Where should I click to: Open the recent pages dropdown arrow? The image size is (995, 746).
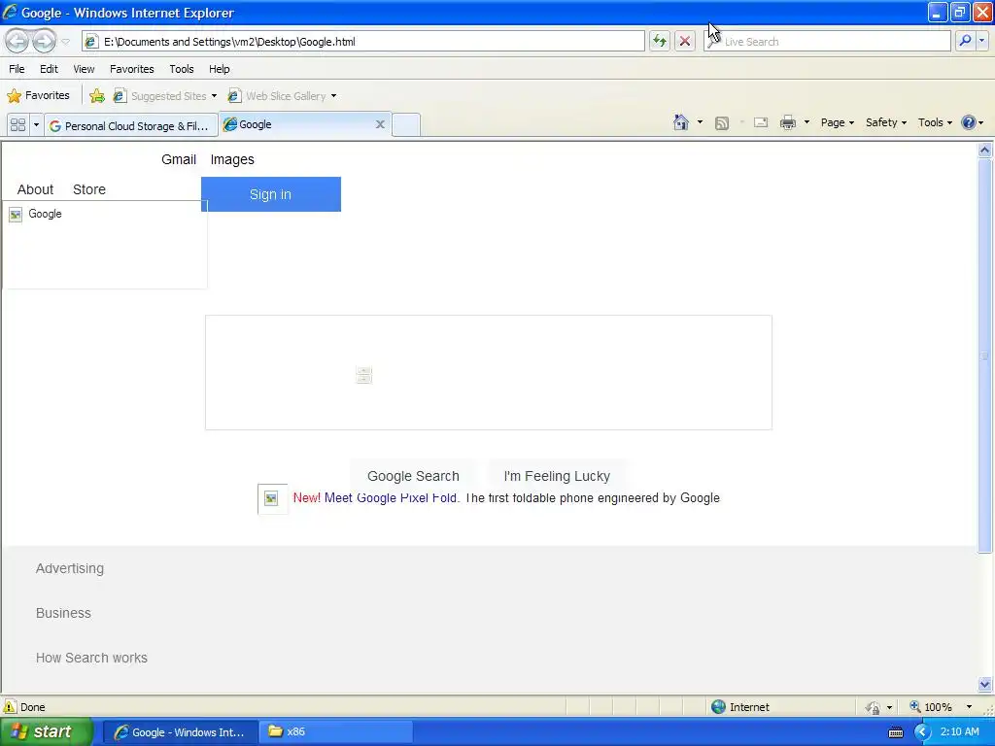65,42
